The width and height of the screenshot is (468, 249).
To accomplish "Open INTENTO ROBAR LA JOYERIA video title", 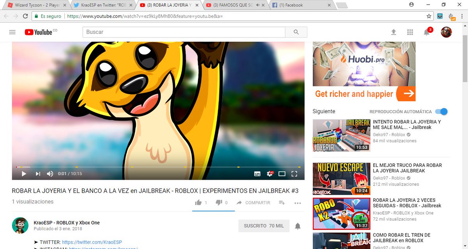I will click(407, 124).
